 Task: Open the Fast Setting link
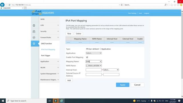132,13
